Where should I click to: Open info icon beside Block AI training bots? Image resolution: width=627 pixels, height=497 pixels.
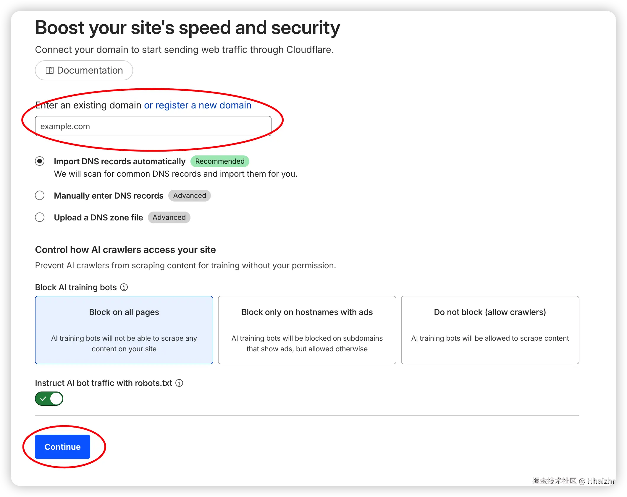pos(124,287)
